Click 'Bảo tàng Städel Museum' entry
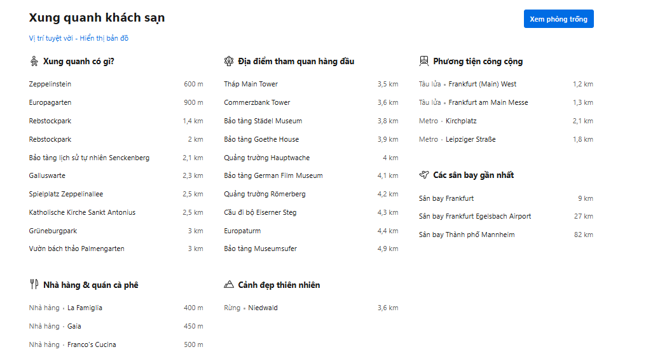 [x=263, y=121]
